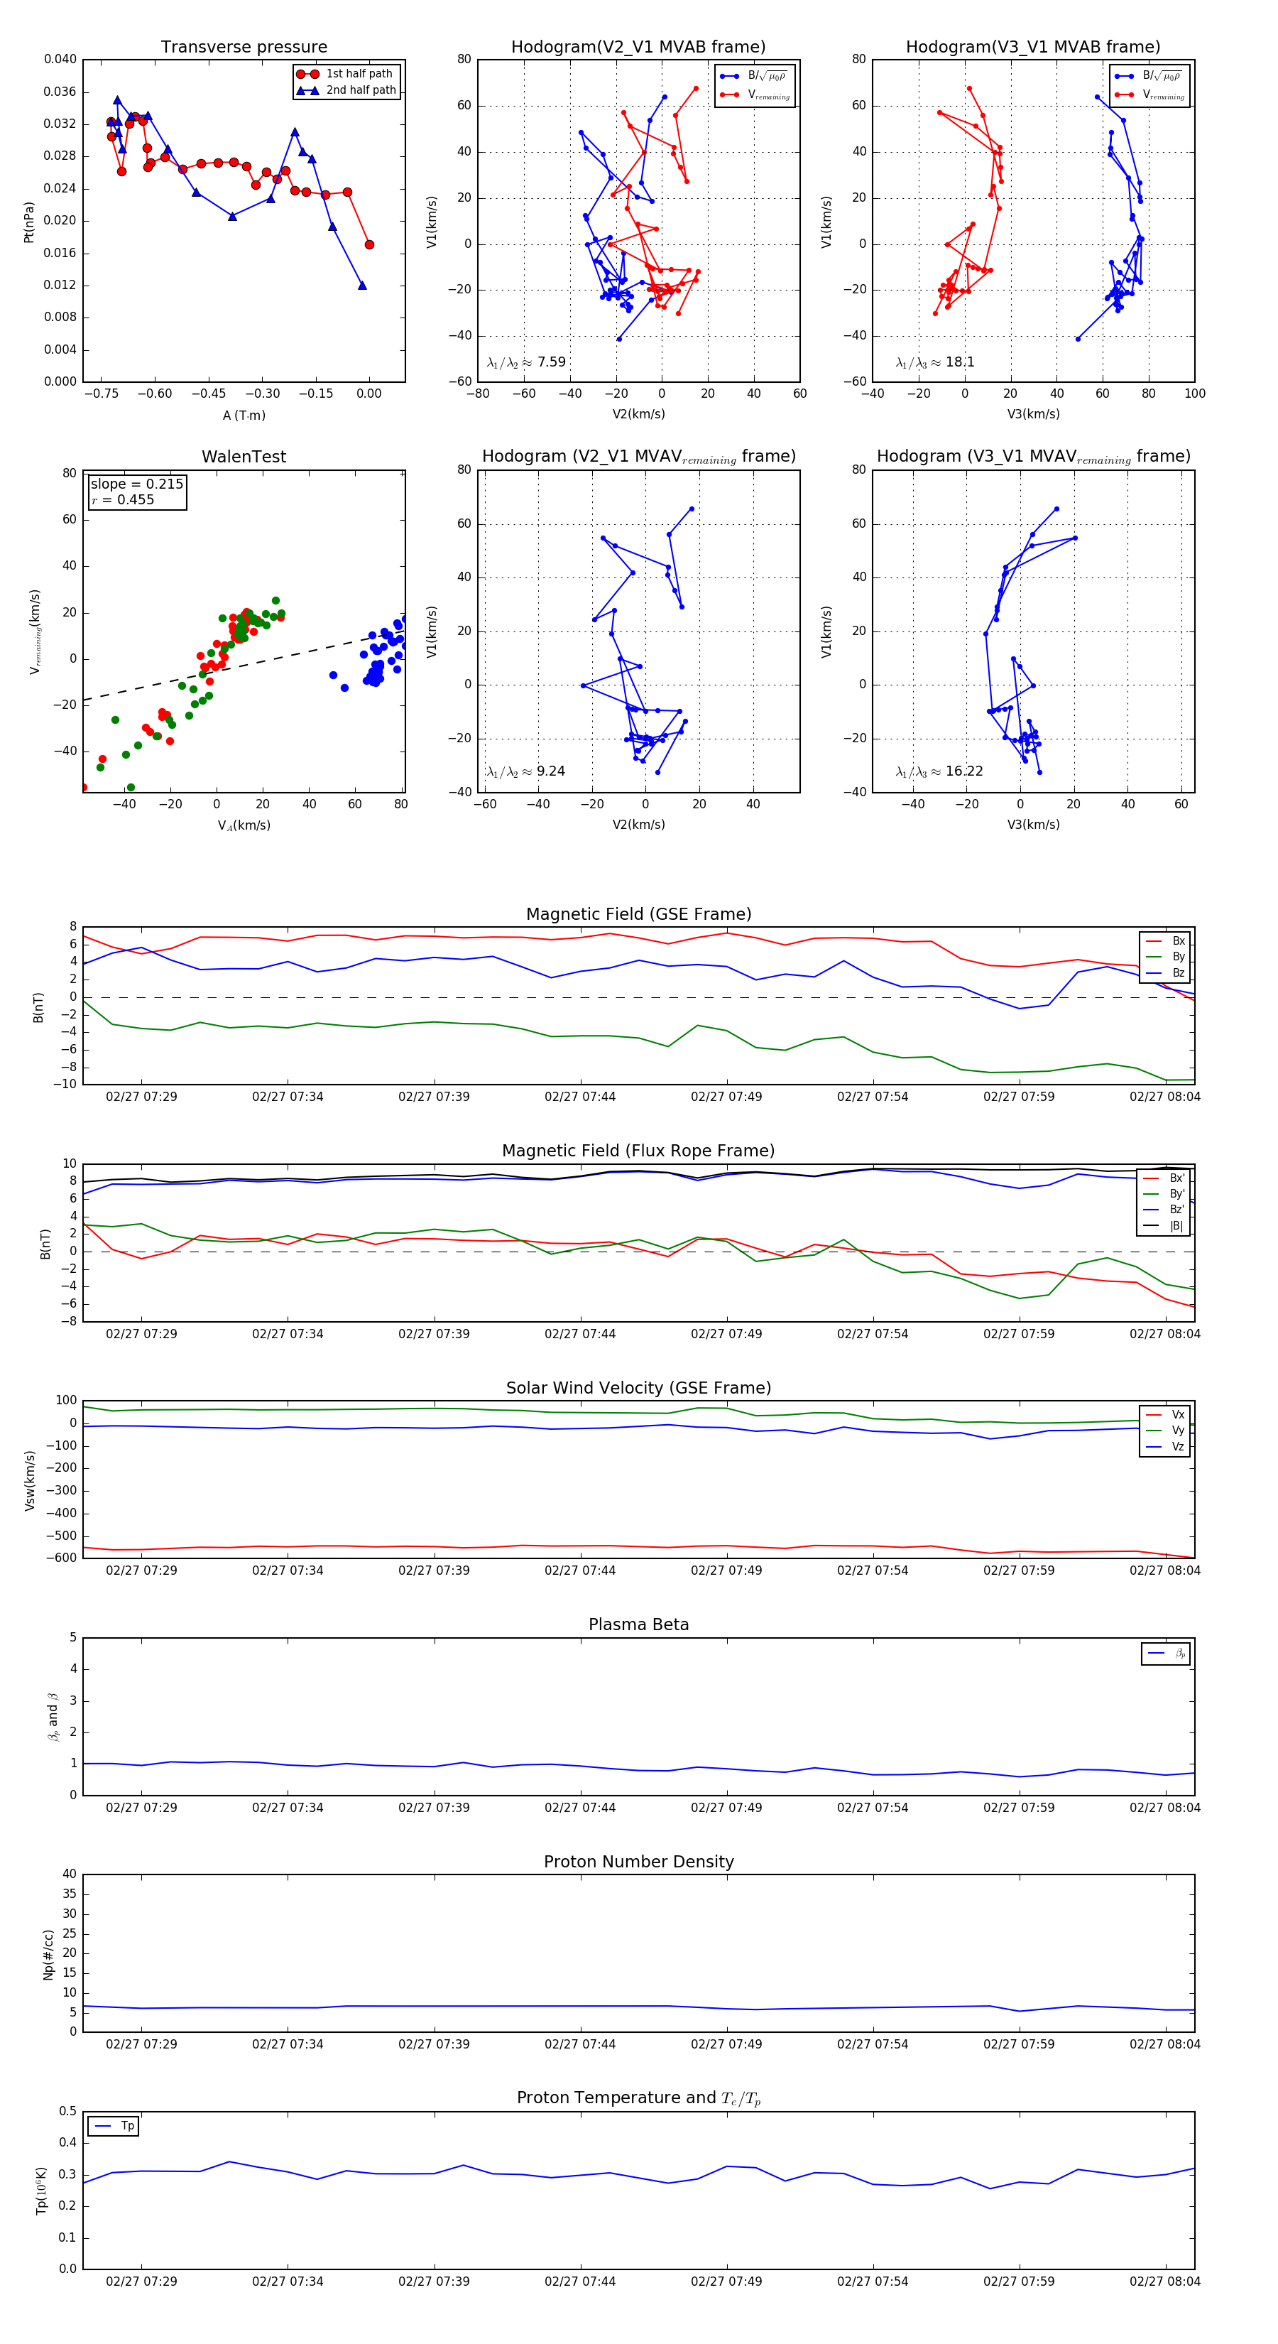The image size is (1278, 2344).
Task: Click the "Vsw(km/s)" y-axis label
Action: [x=29, y=1480]
